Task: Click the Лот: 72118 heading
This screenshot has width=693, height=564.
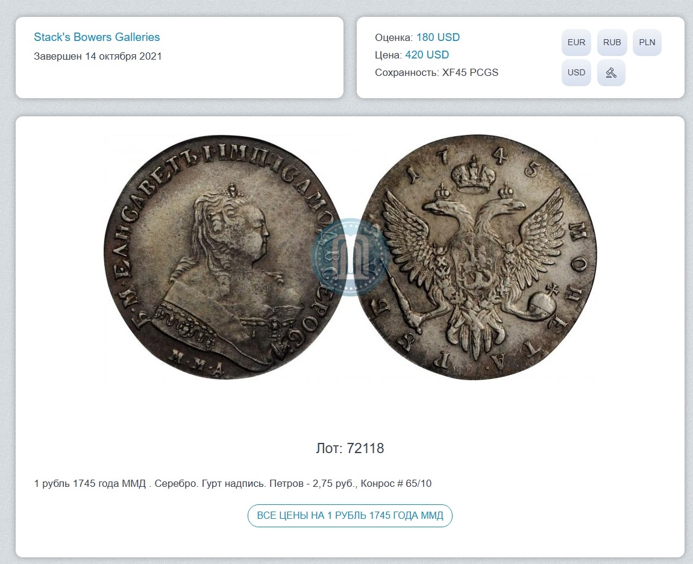Action: tap(350, 448)
